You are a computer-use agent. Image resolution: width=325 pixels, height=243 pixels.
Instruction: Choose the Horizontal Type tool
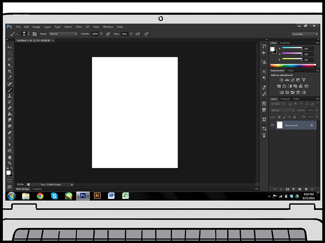(x=10, y=139)
